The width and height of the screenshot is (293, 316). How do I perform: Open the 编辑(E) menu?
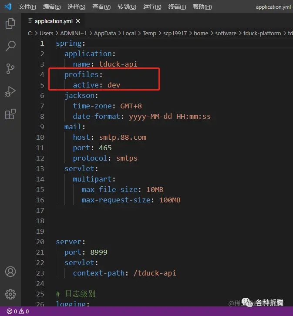[52, 7]
